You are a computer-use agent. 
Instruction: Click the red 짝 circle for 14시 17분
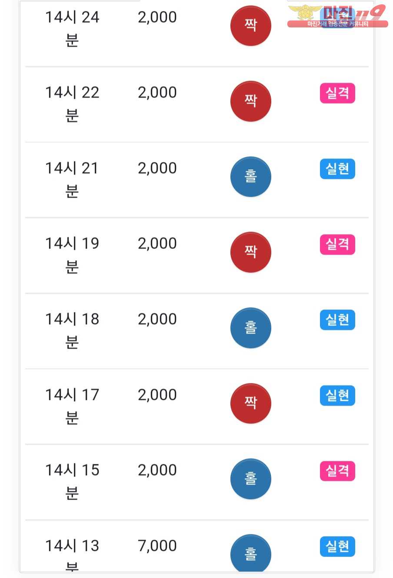pos(251,403)
